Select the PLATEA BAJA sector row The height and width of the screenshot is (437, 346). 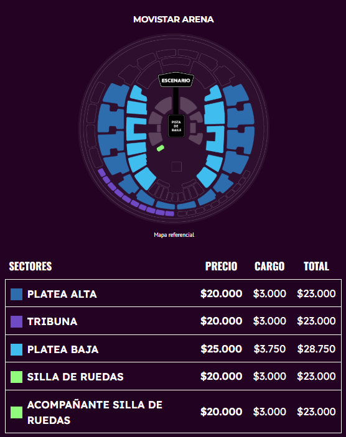[x=173, y=349]
